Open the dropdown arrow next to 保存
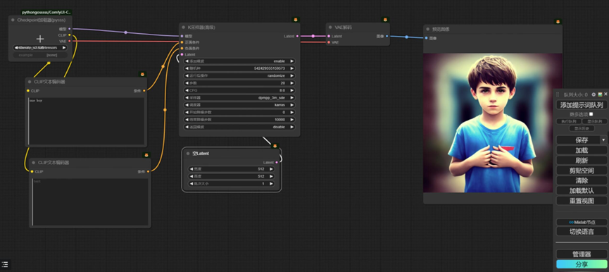Viewport: 609px width, 272px height. pyautogui.click(x=603, y=140)
